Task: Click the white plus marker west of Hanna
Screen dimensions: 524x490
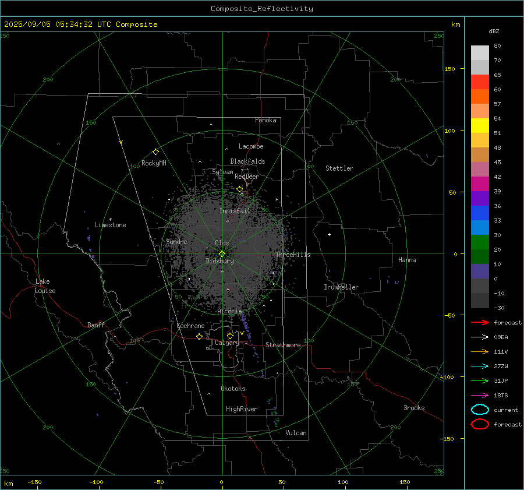Action: click(x=329, y=234)
